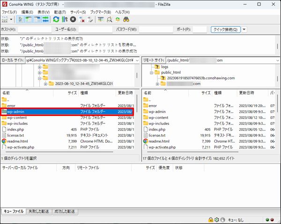Focus the パスワード(W) input field
Image resolution: width=281 pixels, height=224 pixels.
156,29
